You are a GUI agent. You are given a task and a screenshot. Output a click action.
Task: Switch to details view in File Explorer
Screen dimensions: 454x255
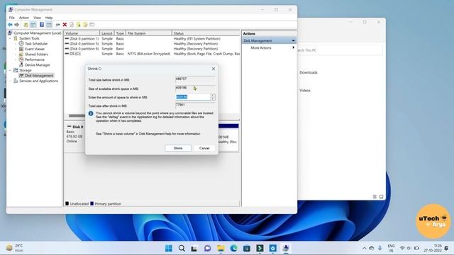coord(375,197)
